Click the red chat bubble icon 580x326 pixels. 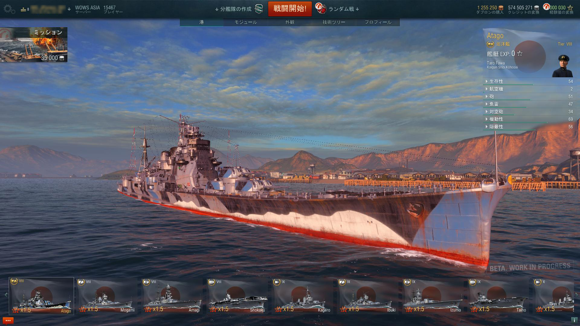click(8, 321)
